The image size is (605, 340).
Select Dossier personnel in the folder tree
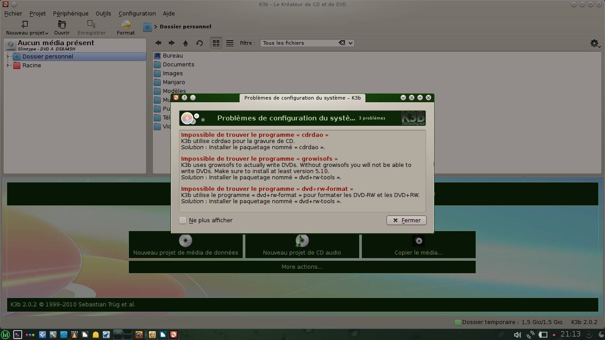[x=48, y=56]
